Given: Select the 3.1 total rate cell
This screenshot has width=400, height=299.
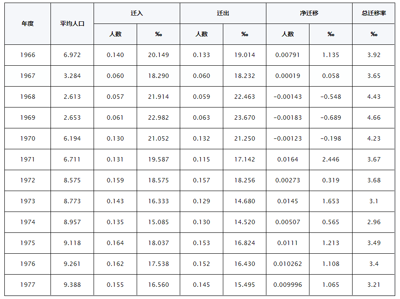Looking at the screenshot, I should [x=374, y=201].
